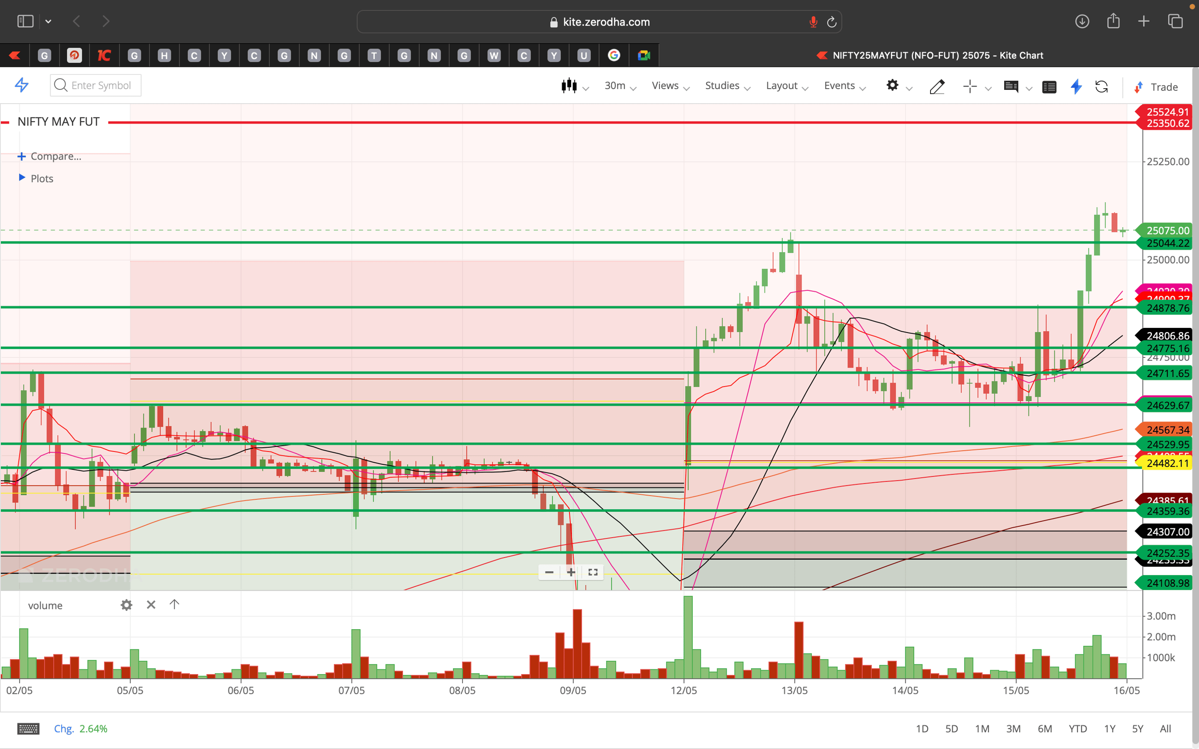
Task: Open the Events dropdown
Action: (840, 85)
